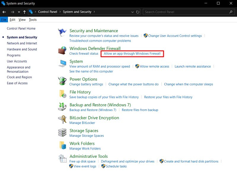Select Hardware and Sound in sidebar
Screen dimensions: 237x182
22,49
